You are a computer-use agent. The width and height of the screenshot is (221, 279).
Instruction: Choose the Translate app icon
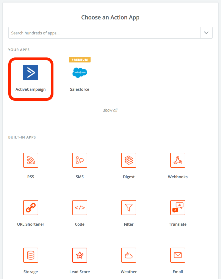[x=178, y=208]
